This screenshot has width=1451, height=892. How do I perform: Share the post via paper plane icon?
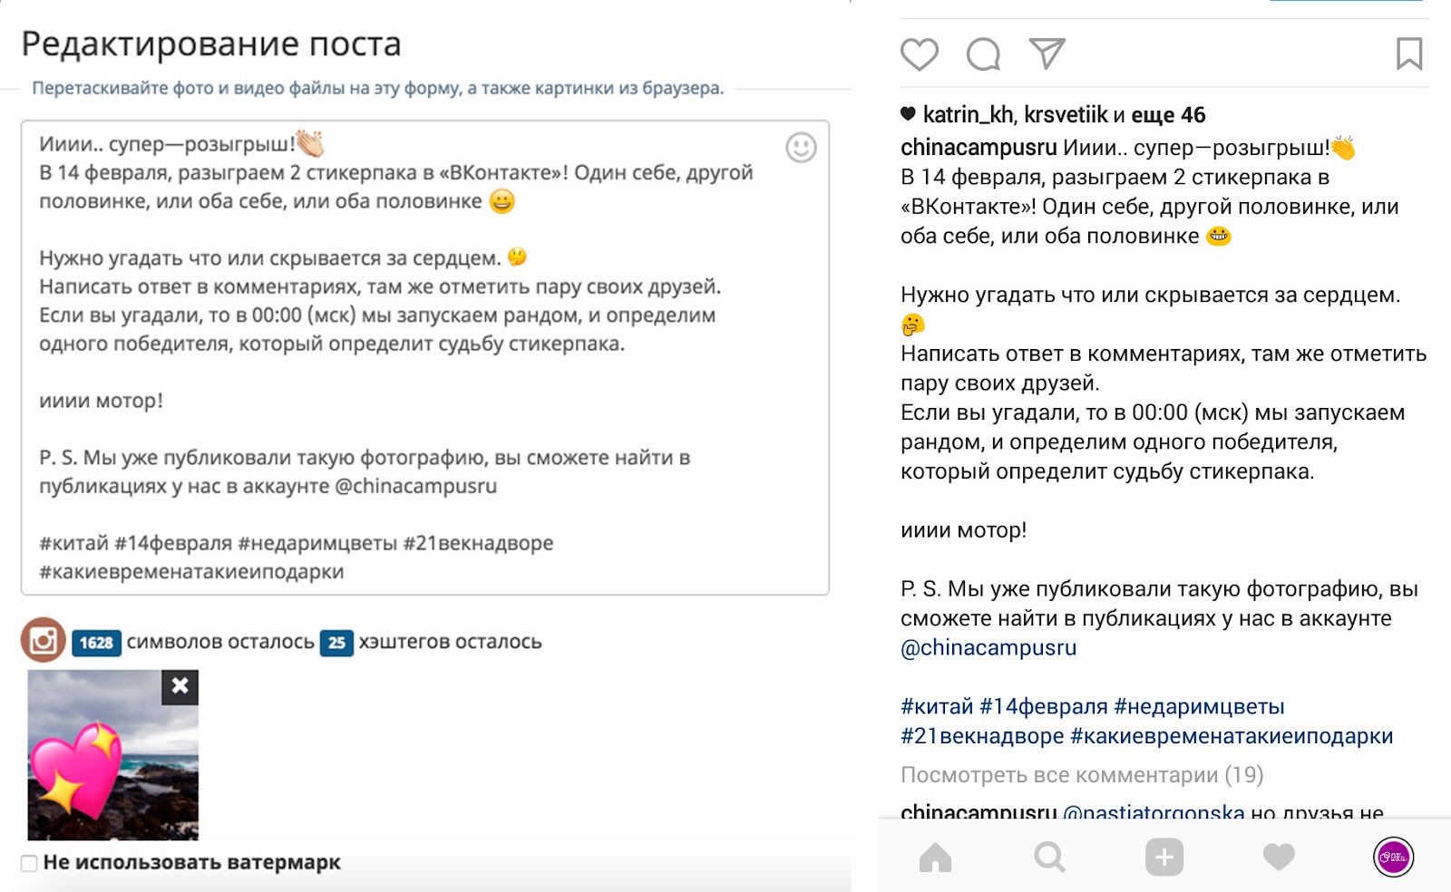[1047, 53]
